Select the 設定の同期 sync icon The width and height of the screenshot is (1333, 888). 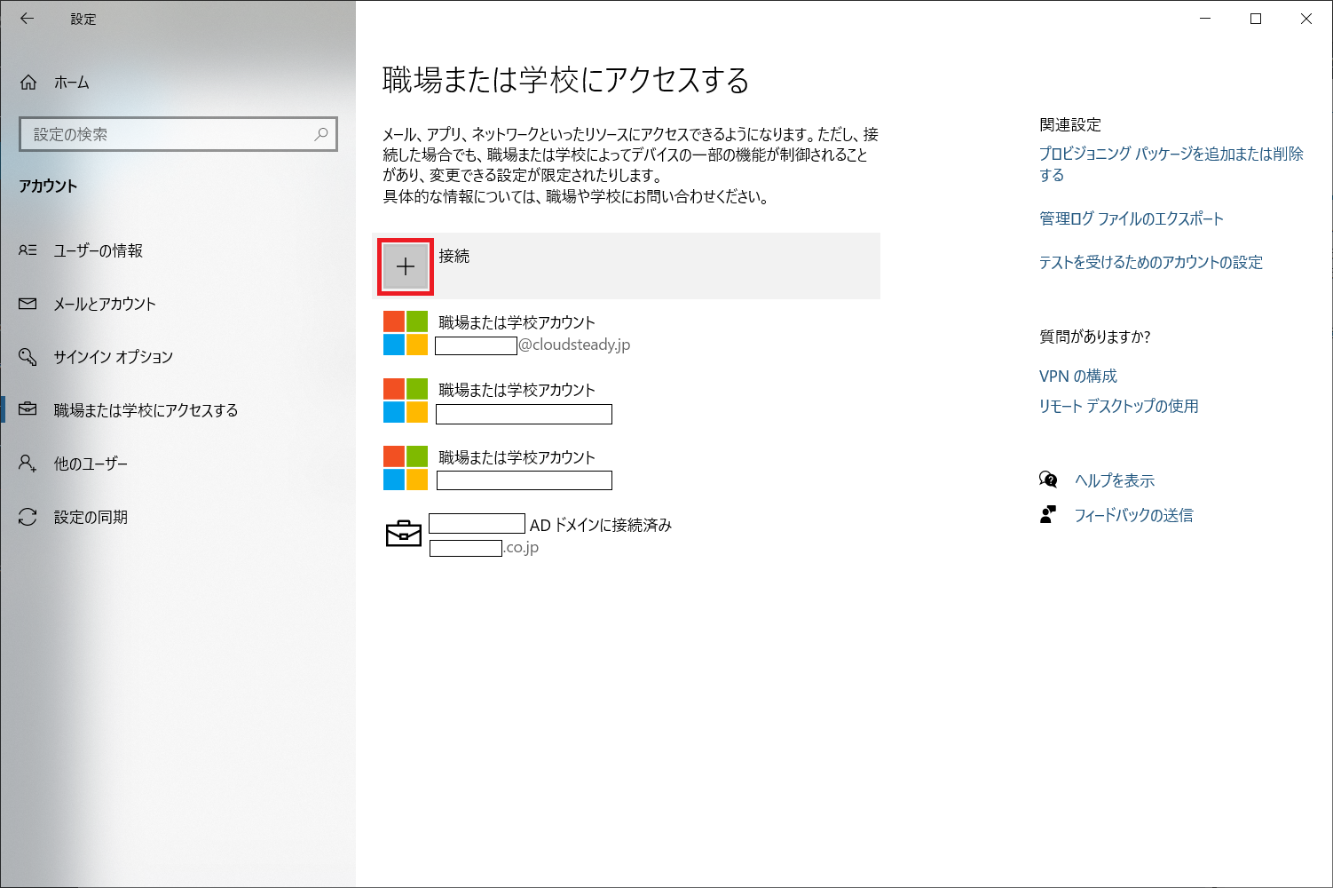click(x=28, y=517)
